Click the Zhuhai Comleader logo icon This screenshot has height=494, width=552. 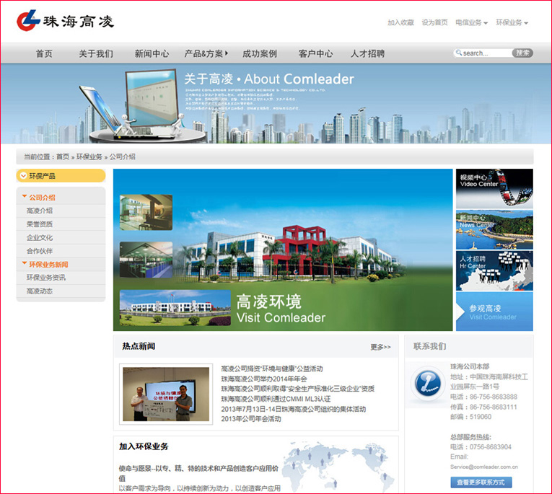[28, 20]
